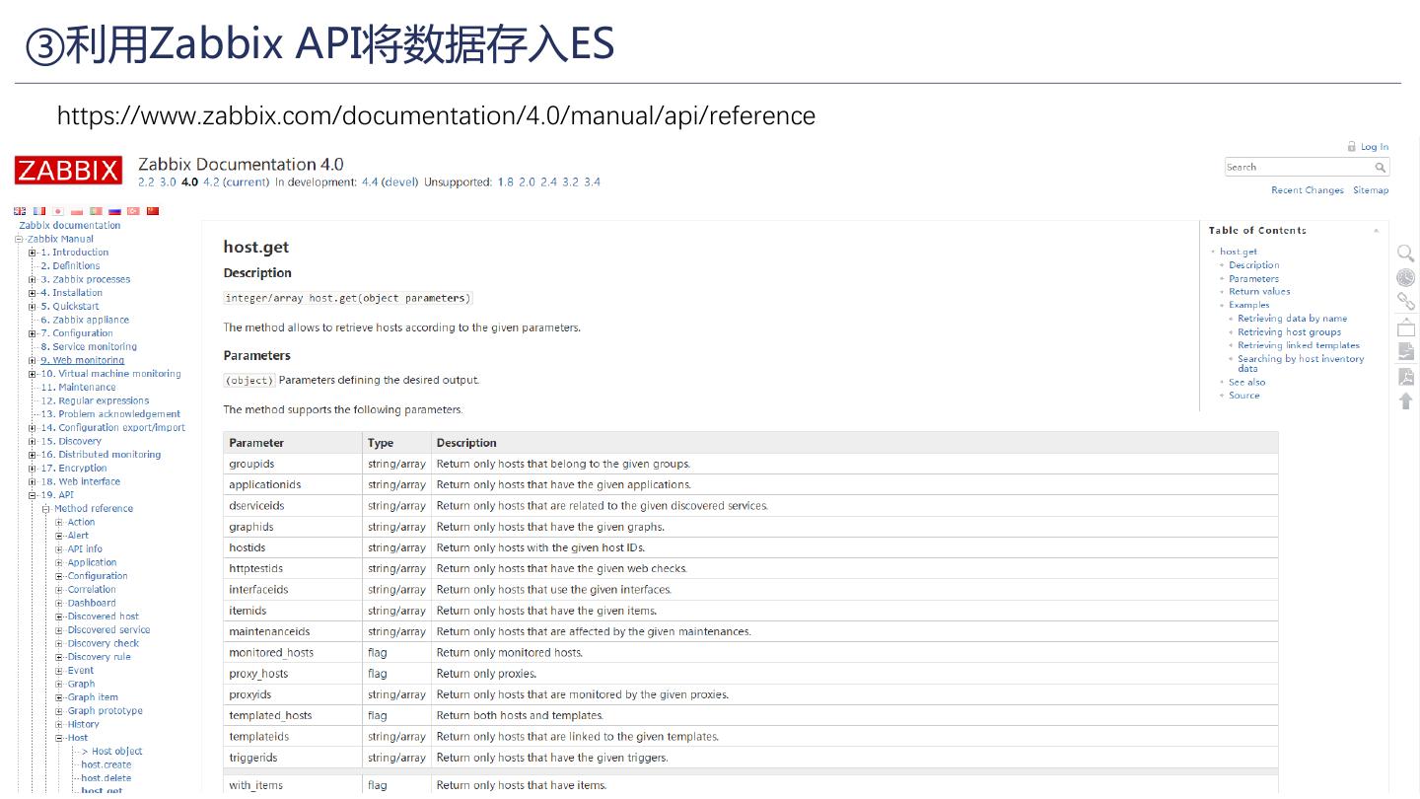Image resolution: width=1420 pixels, height=799 pixels.
Task: Switch language via the Russian flag
Action: click(114, 211)
